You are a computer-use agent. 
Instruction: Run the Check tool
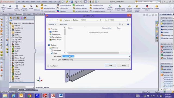[x=44, y=5]
